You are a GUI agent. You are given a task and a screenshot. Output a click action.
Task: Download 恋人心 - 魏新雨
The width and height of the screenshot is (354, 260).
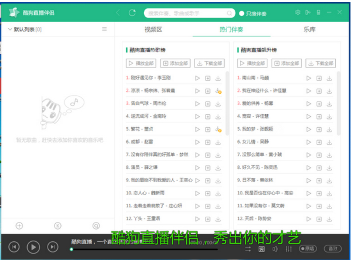pyautogui.click(x=218, y=193)
